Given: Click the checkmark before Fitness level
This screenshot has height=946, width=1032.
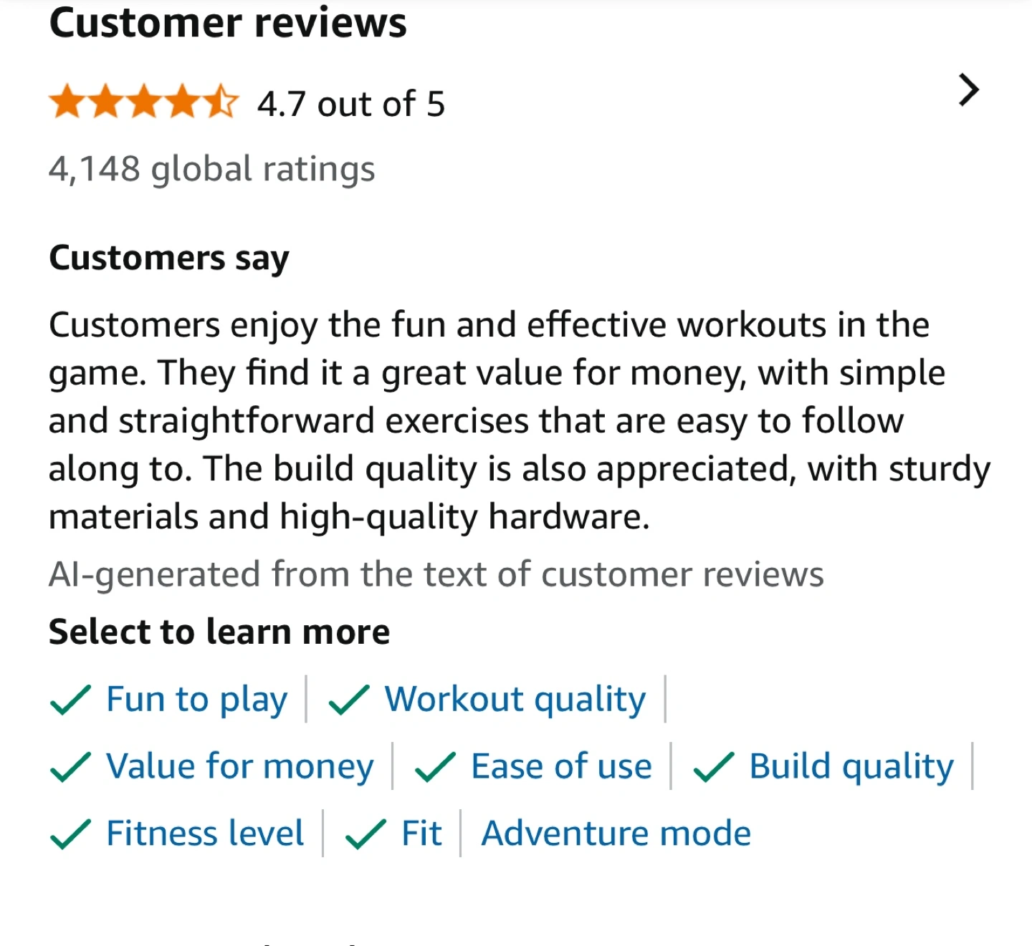Looking at the screenshot, I should [70, 834].
